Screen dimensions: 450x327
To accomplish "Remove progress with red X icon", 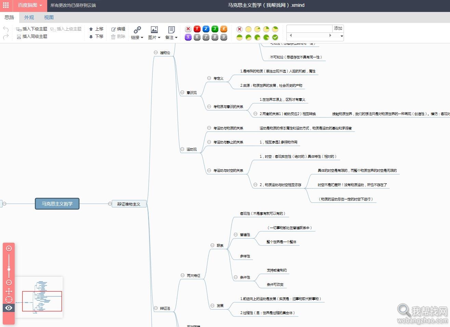I will (240, 29).
